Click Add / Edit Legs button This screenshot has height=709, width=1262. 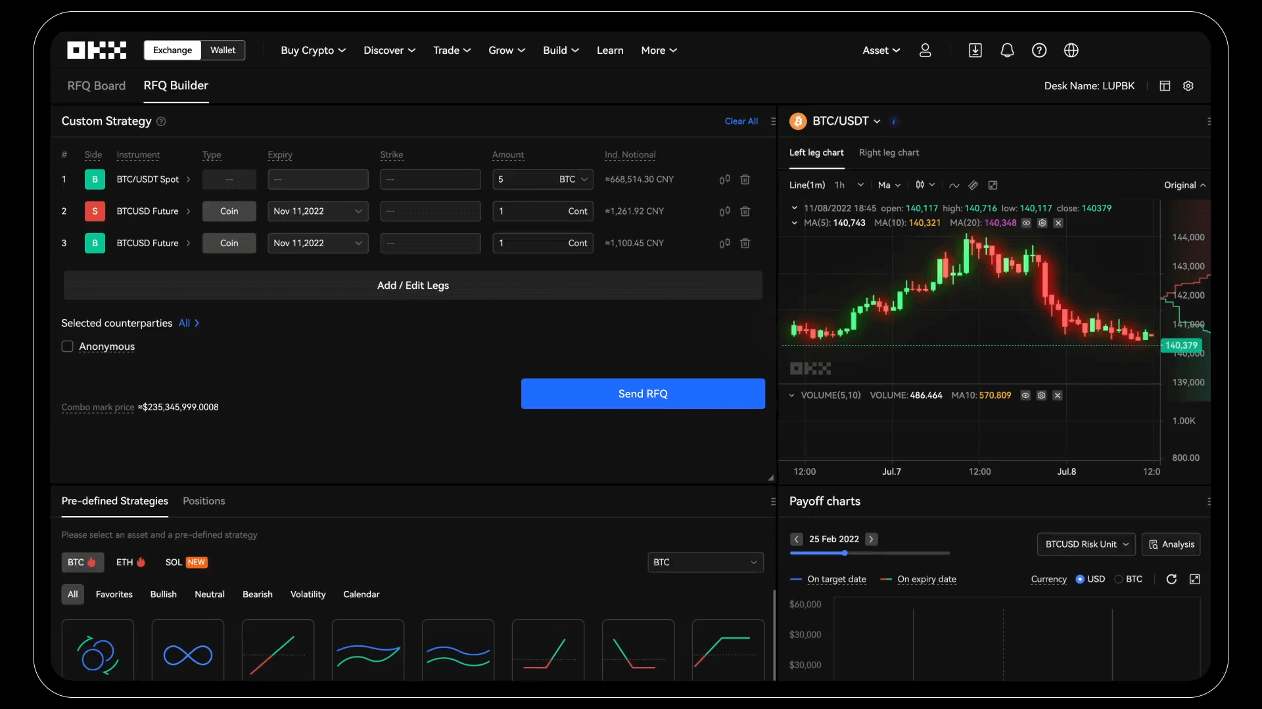pyautogui.click(x=413, y=285)
